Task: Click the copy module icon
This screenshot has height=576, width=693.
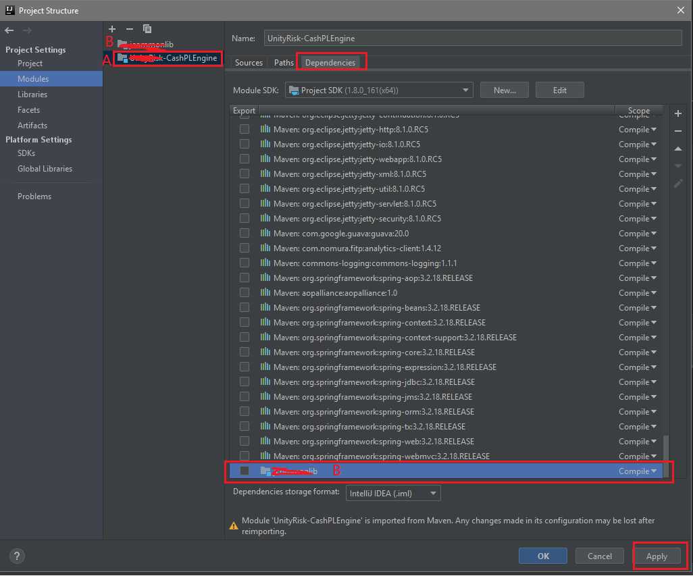Action: (x=147, y=29)
